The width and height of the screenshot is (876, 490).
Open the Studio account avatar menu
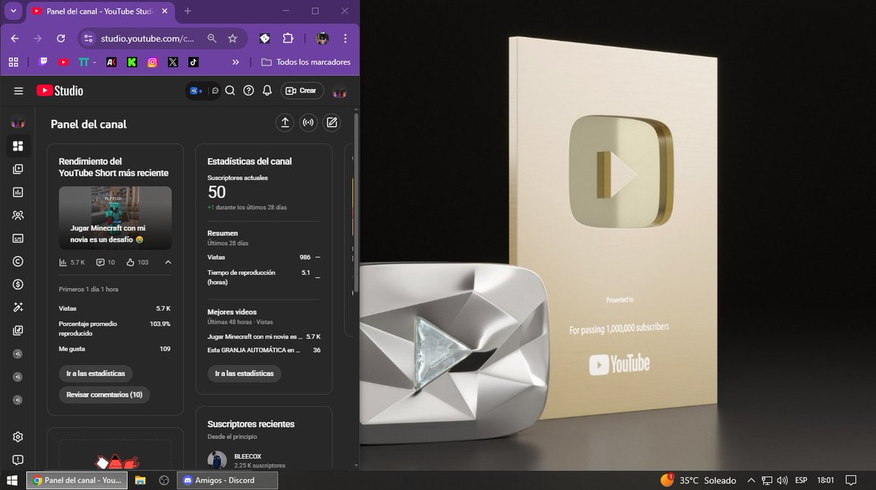[x=339, y=90]
